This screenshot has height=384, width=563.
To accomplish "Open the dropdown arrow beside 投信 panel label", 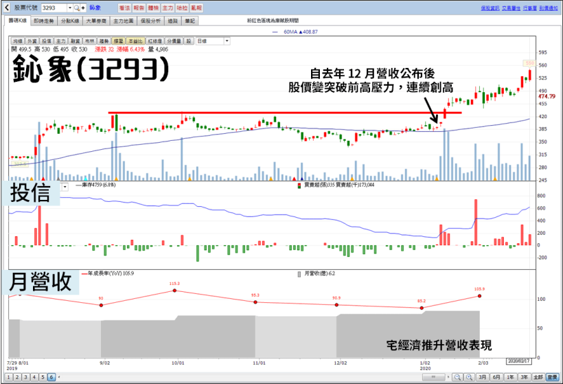I will (x=65, y=187).
